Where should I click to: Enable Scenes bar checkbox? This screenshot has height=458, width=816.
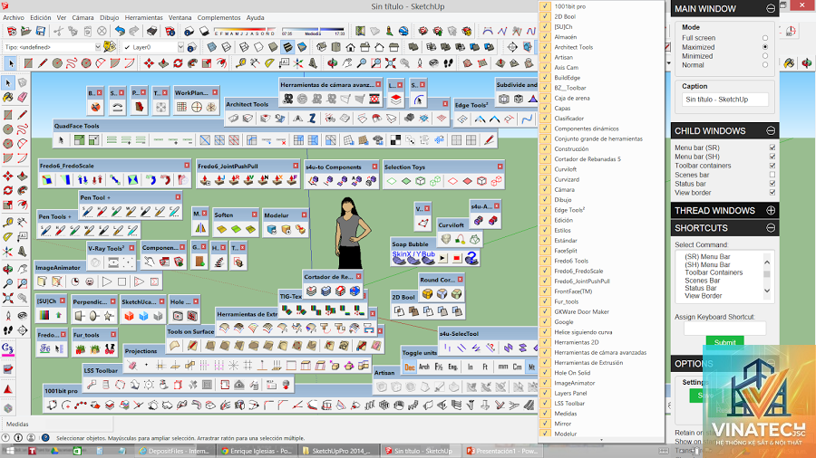coord(772,175)
